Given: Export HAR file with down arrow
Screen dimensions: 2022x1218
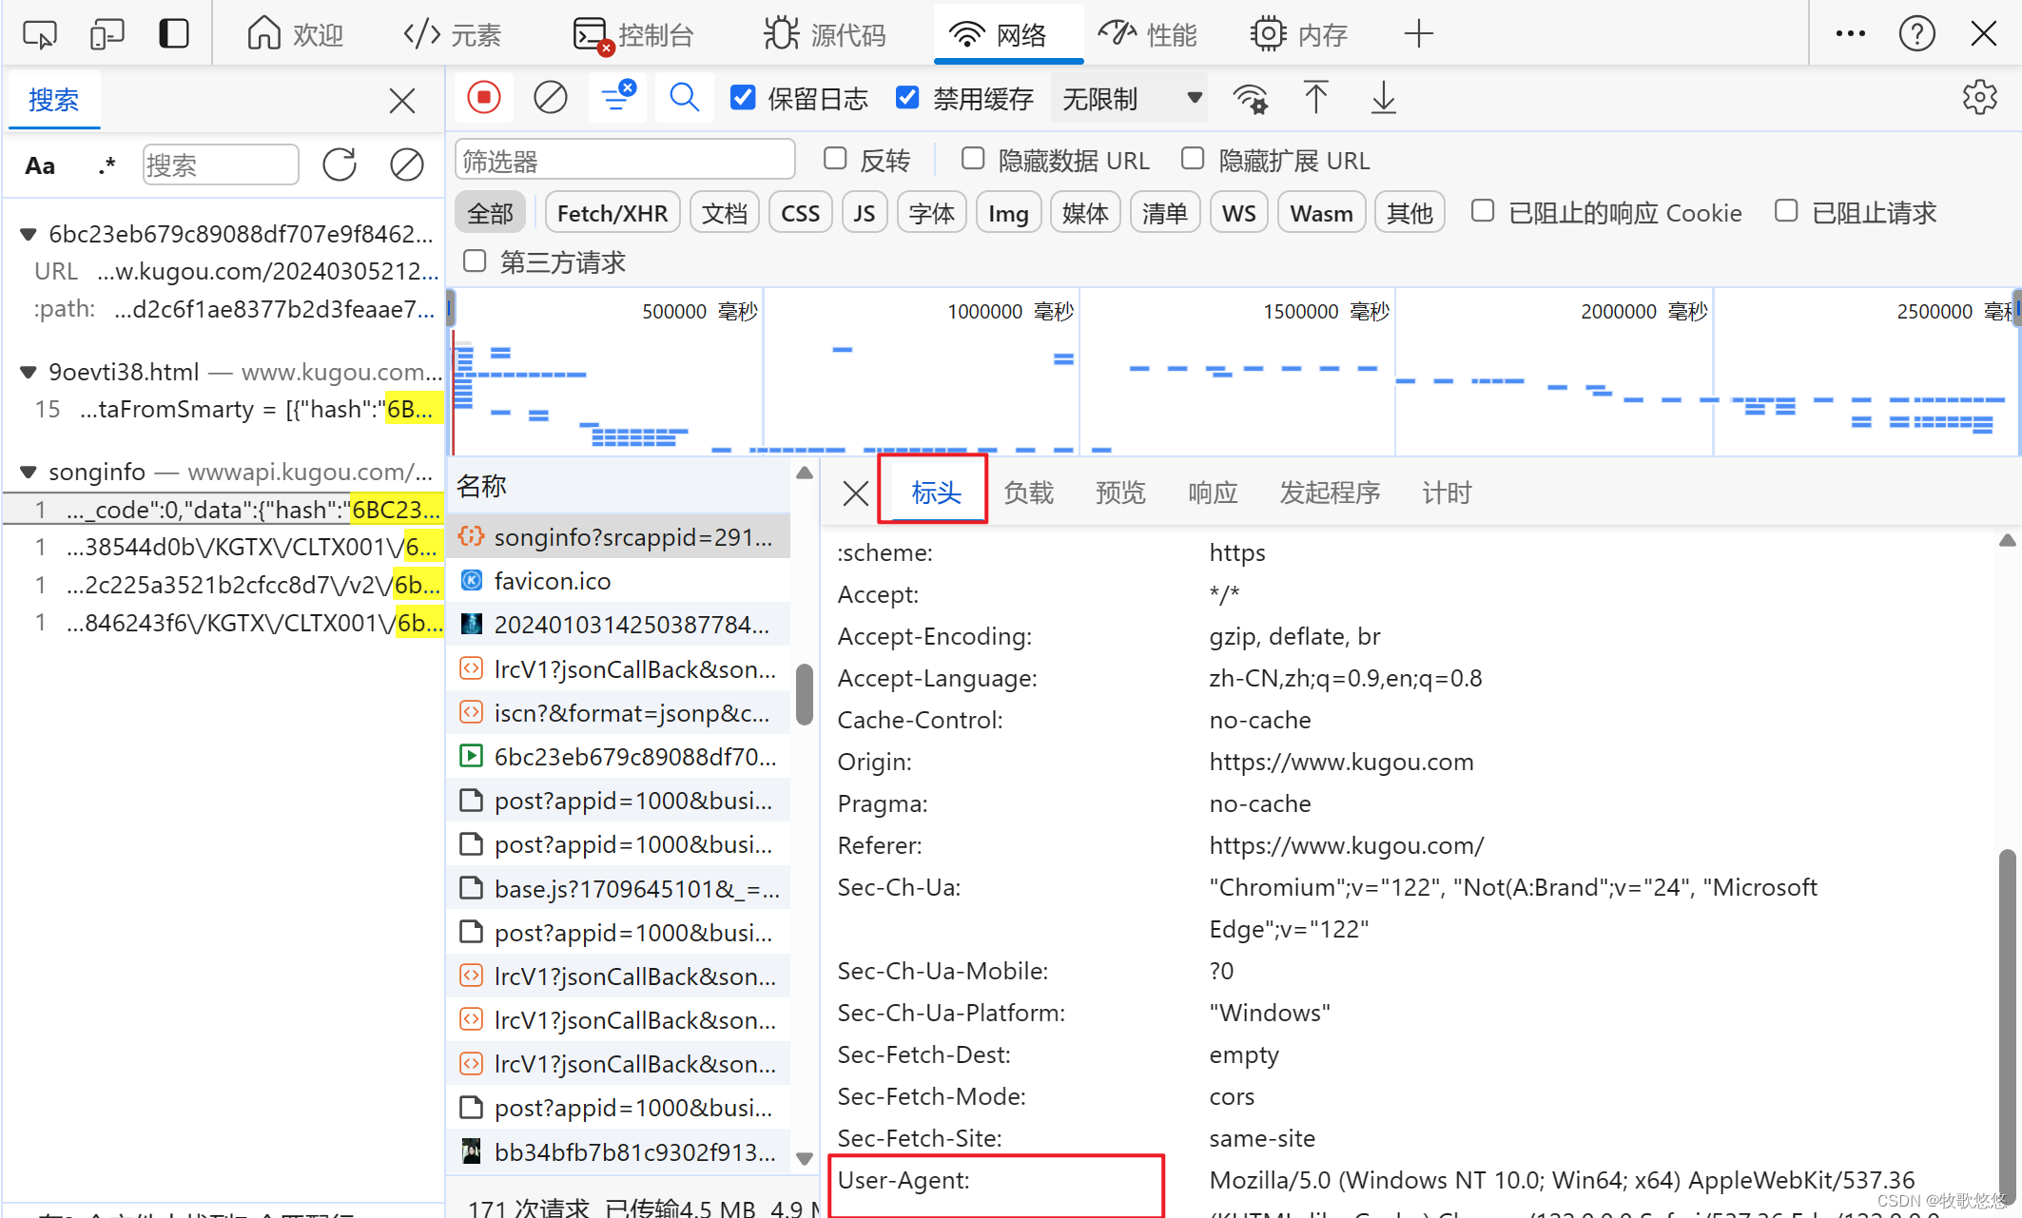Looking at the screenshot, I should (x=1384, y=98).
